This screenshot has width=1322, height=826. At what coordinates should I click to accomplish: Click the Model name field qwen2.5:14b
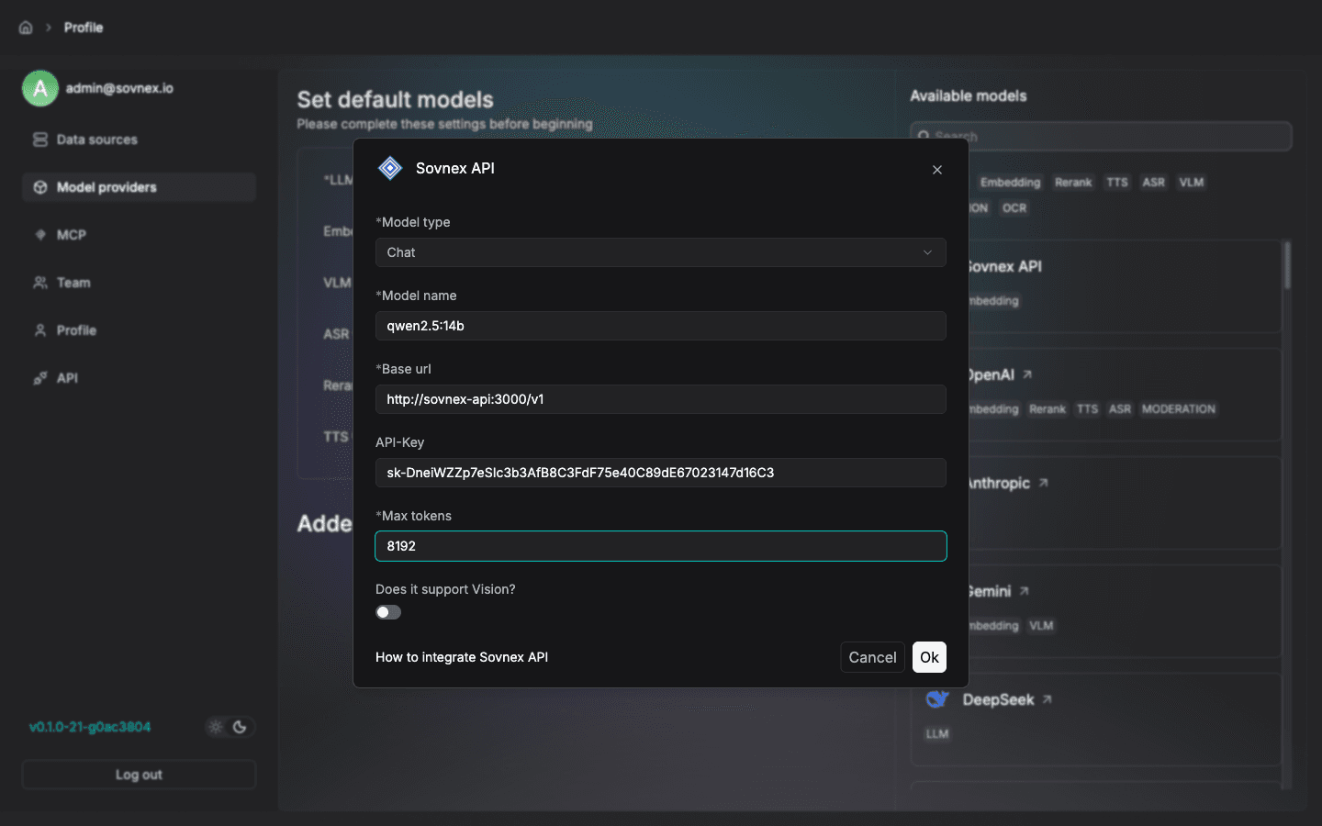pos(661,326)
